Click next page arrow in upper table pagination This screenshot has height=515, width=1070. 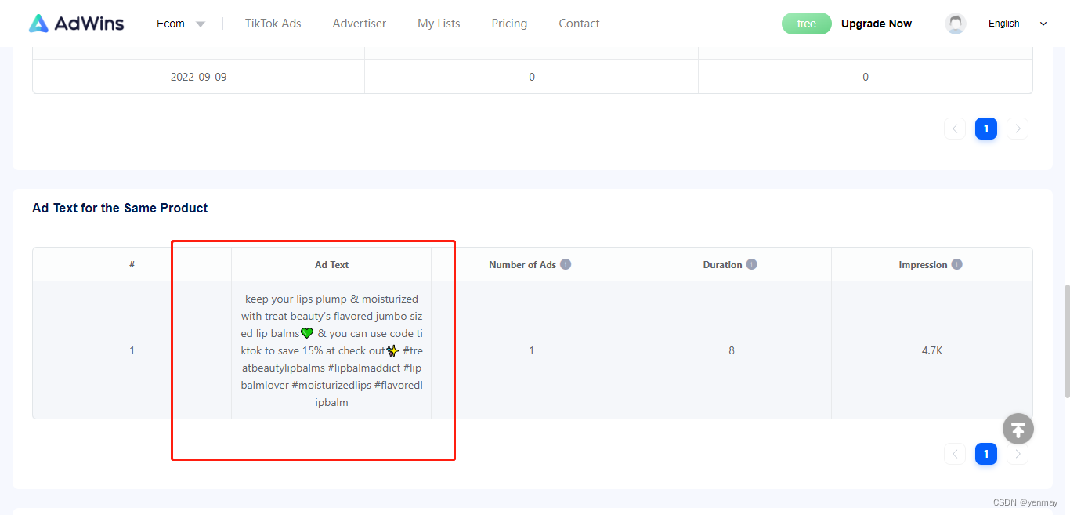click(1018, 129)
